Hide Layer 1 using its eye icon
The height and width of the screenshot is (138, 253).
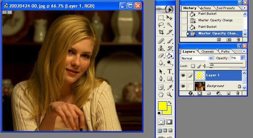(183, 76)
